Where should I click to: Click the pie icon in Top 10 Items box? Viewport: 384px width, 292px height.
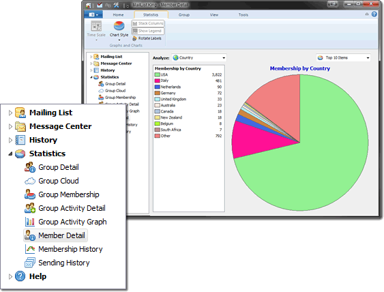point(321,58)
